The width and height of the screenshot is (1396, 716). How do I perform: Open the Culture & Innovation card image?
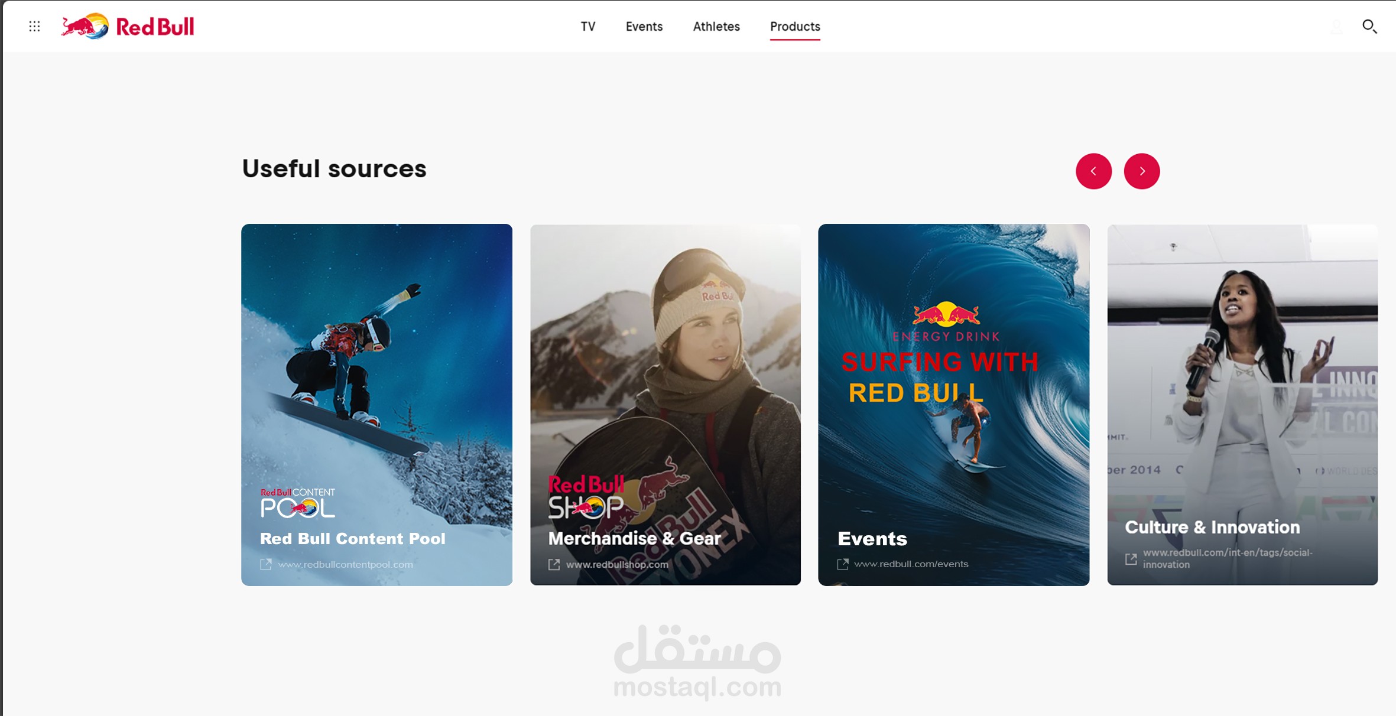tap(1242, 405)
